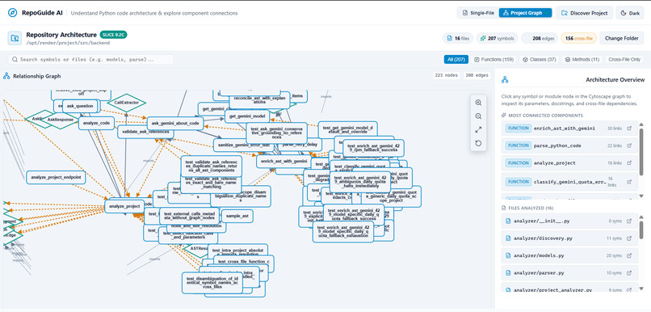Open analyzer/__init__.py external link icon
The height and width of the screenshot is (312, 651).
pyautogui.click(x=629, y=221)
